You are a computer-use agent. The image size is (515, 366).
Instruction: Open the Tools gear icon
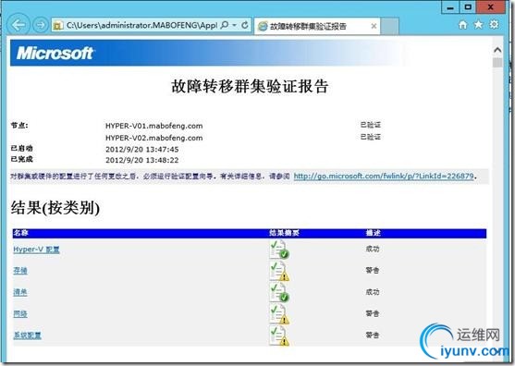tap(494, 25)
